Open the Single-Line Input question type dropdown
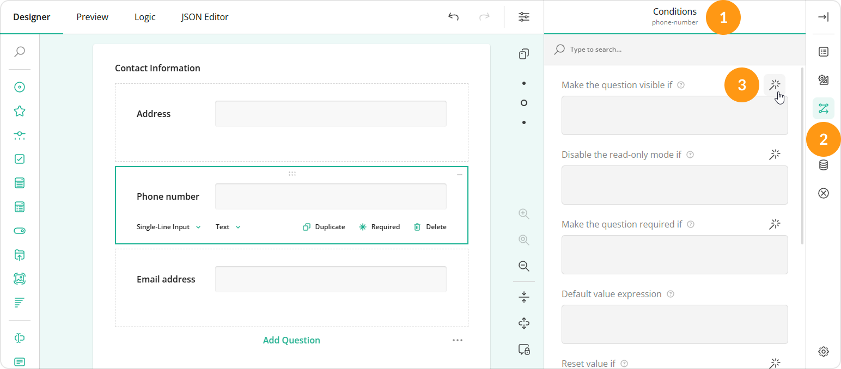 click(169, 226)
